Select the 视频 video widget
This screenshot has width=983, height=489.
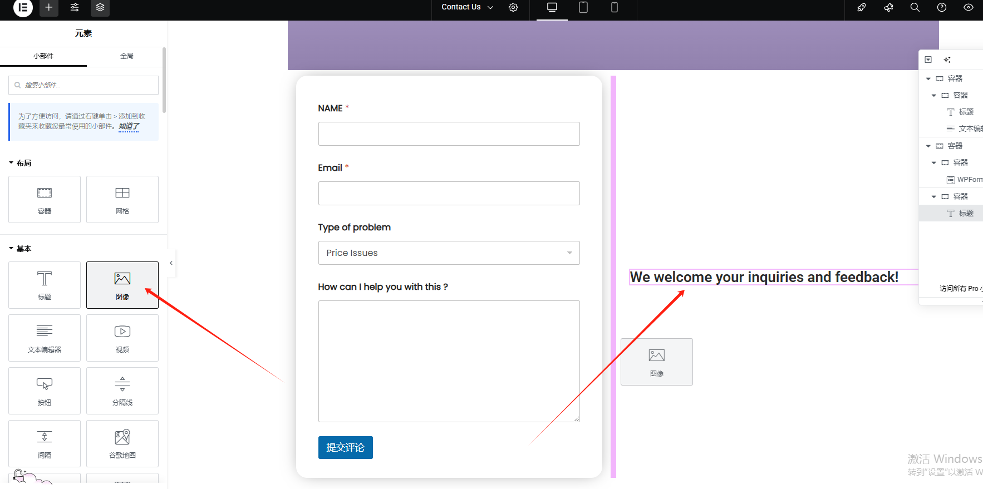(x=122, y=338)
